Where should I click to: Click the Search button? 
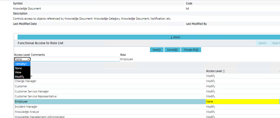pos(262,43)
